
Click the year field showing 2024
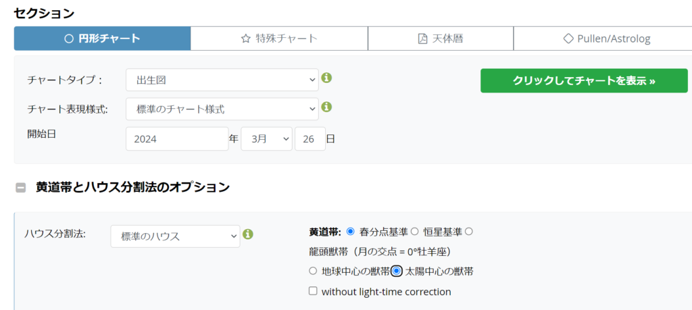coord(177,139)
